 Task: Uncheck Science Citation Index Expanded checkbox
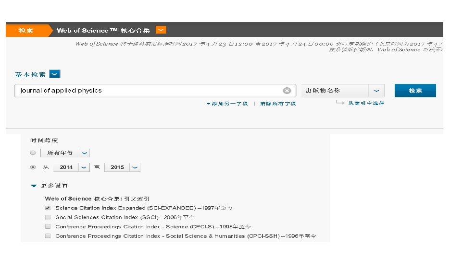[48, 208]
